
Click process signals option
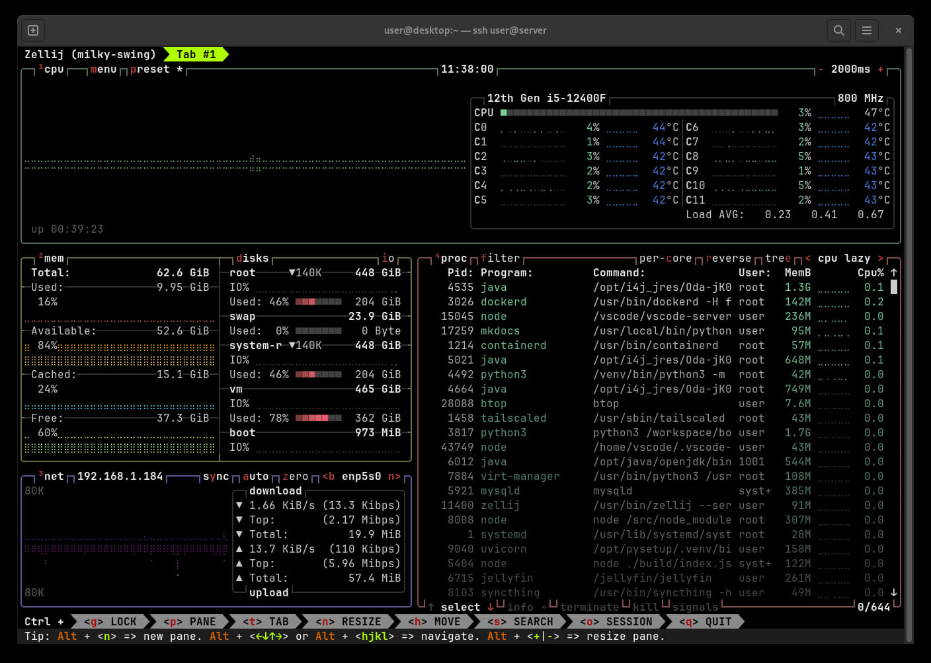coord(695,607)
